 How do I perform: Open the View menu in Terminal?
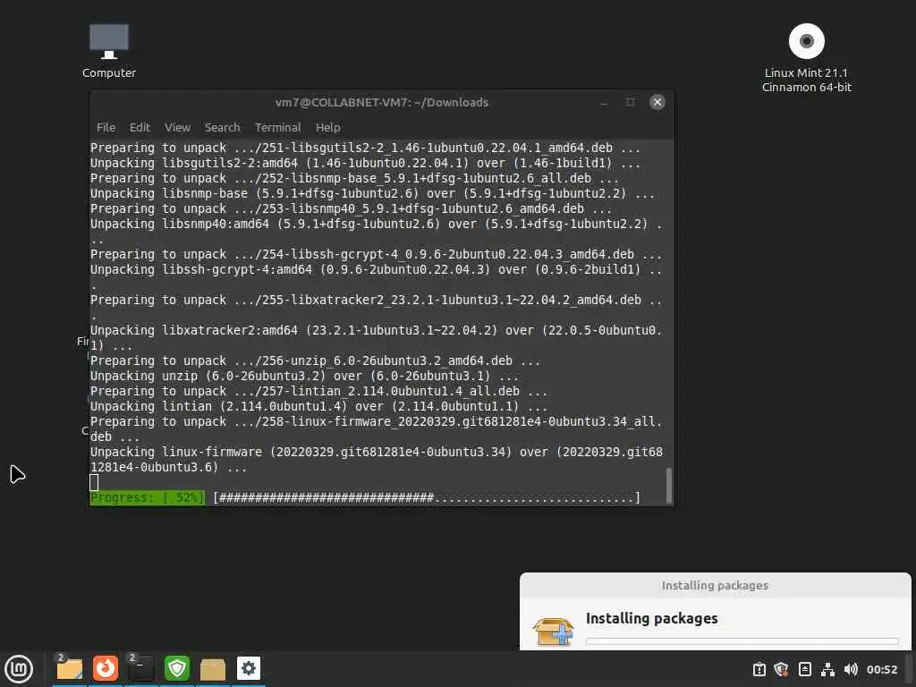pos(177,127)
